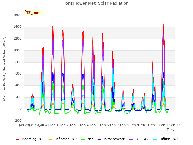This screenshot has height=145, width=193.
Task: Click the 800 y-axis tick label
Action: click(x=18, y=62)
